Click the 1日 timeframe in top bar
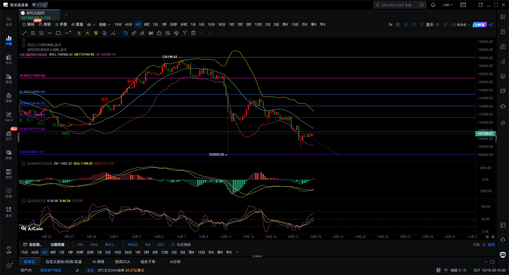Image resolution: width=509 pixels, height=275 pixels. 155,25
